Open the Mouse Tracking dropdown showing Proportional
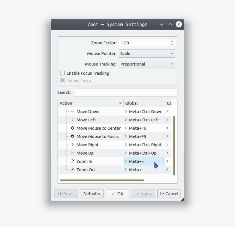The image size is (235, 227). [147, 64]
